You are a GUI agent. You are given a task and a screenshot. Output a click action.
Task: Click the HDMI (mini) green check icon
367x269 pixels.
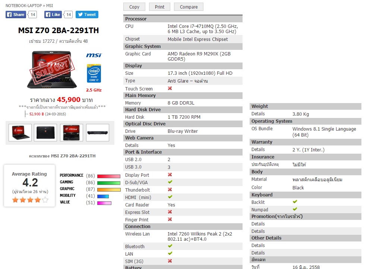pyautogui.click(x=170, y=197)
